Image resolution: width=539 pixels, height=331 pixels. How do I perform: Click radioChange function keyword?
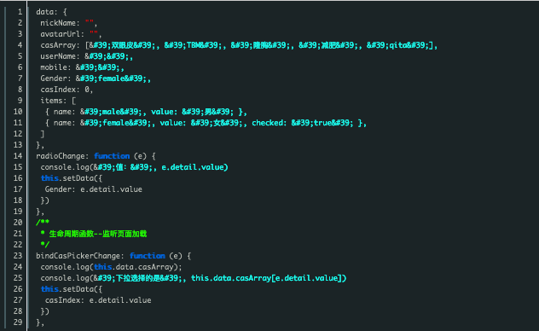pyautogui.click(x=112, y=156)
